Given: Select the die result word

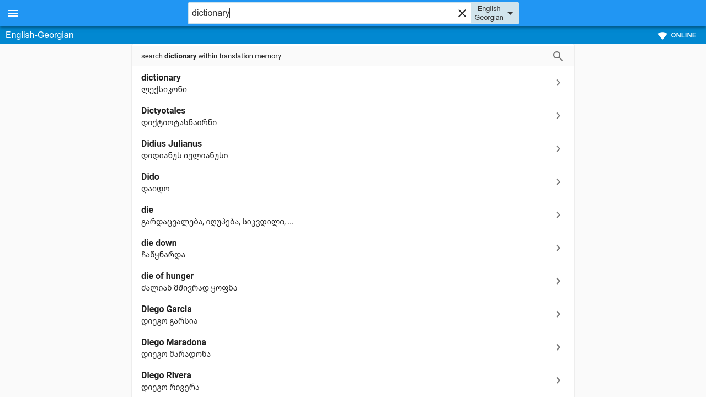Looking at the screenshot, I should [x=147, y=210].
